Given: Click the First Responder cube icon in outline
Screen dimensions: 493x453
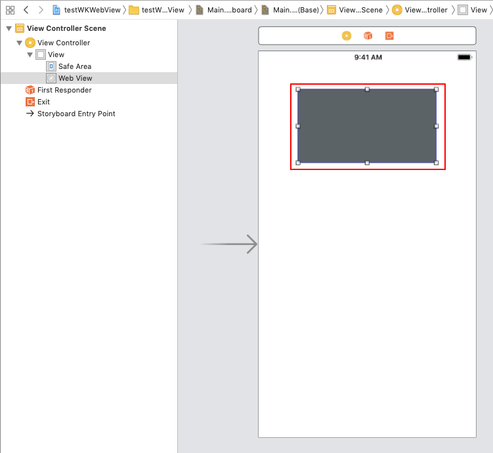Looking at the screenshot, I should tap(30, 90).
